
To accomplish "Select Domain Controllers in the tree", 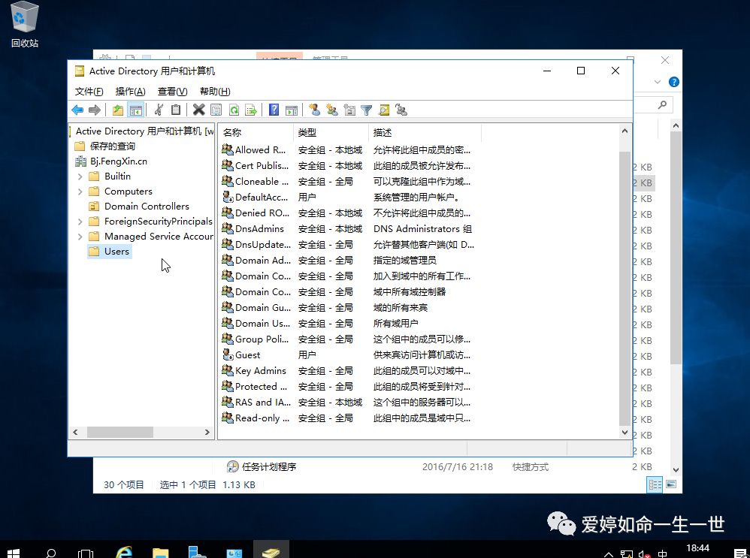I will point(147,206).
